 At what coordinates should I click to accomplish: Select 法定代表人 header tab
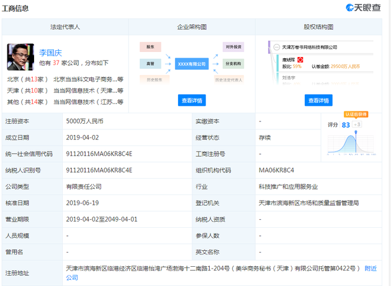coord(65,27)
